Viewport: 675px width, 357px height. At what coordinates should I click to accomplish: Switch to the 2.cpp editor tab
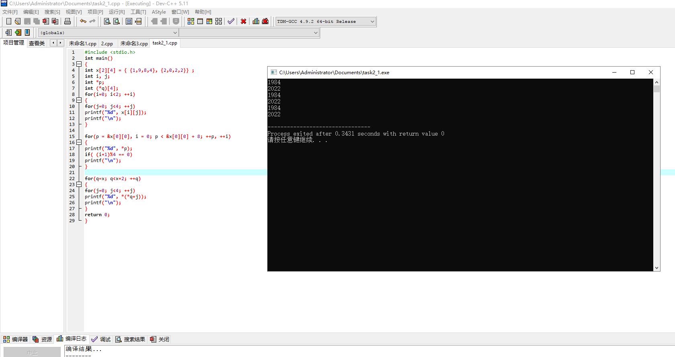[x=107, y=43]
